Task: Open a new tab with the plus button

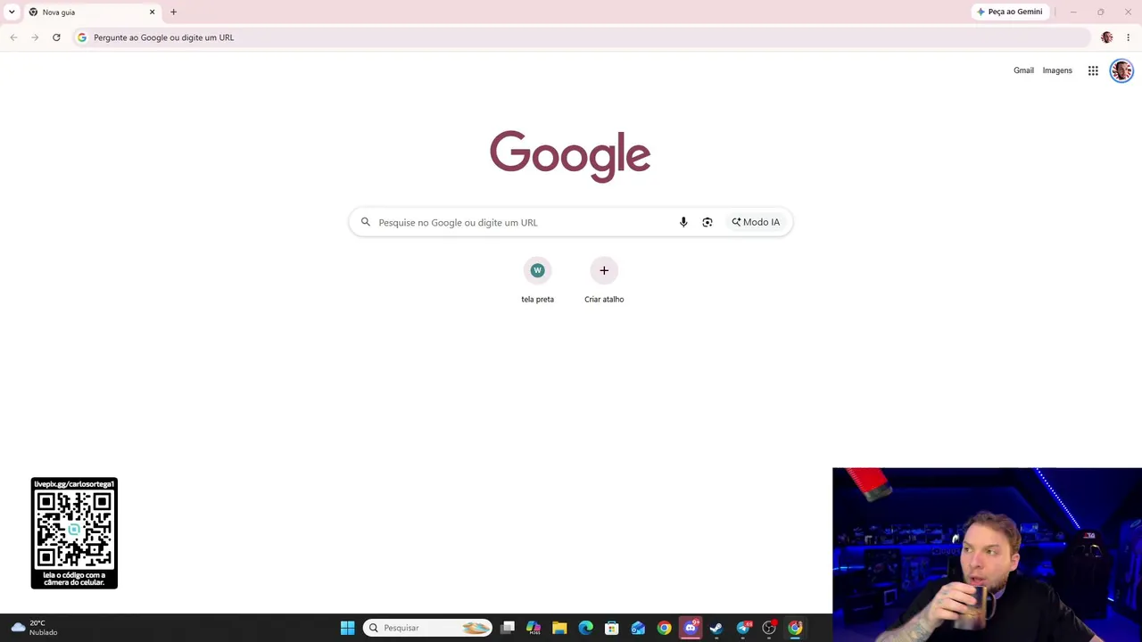Action: [x=173, y=12]
